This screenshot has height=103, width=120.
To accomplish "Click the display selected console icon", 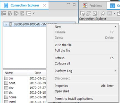I will 109,13.
